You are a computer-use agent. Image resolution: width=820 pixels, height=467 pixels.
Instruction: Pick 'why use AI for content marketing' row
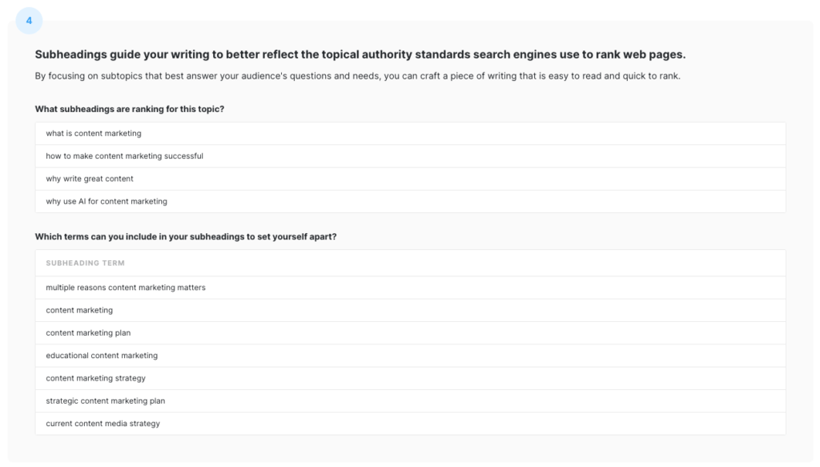(411, 201)
